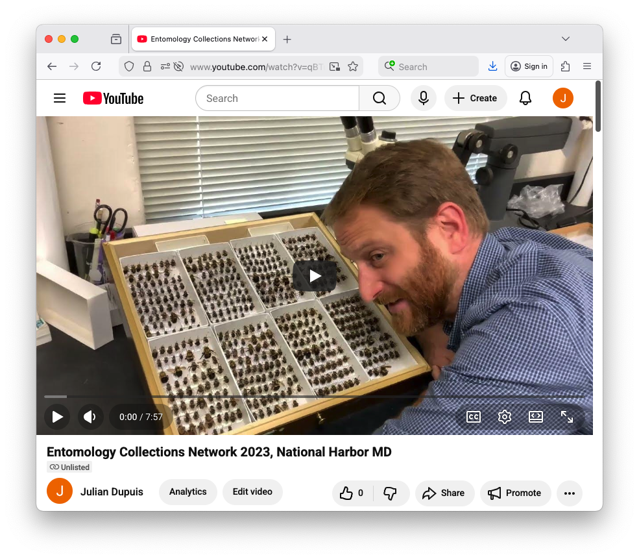639x559 pixels.
Task: Toggle closed captions on the video
Action: tap(474, 417)
